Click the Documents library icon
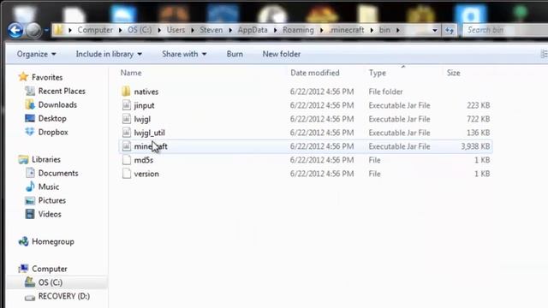This screenshot has height=308, width=548. point(30,173)
